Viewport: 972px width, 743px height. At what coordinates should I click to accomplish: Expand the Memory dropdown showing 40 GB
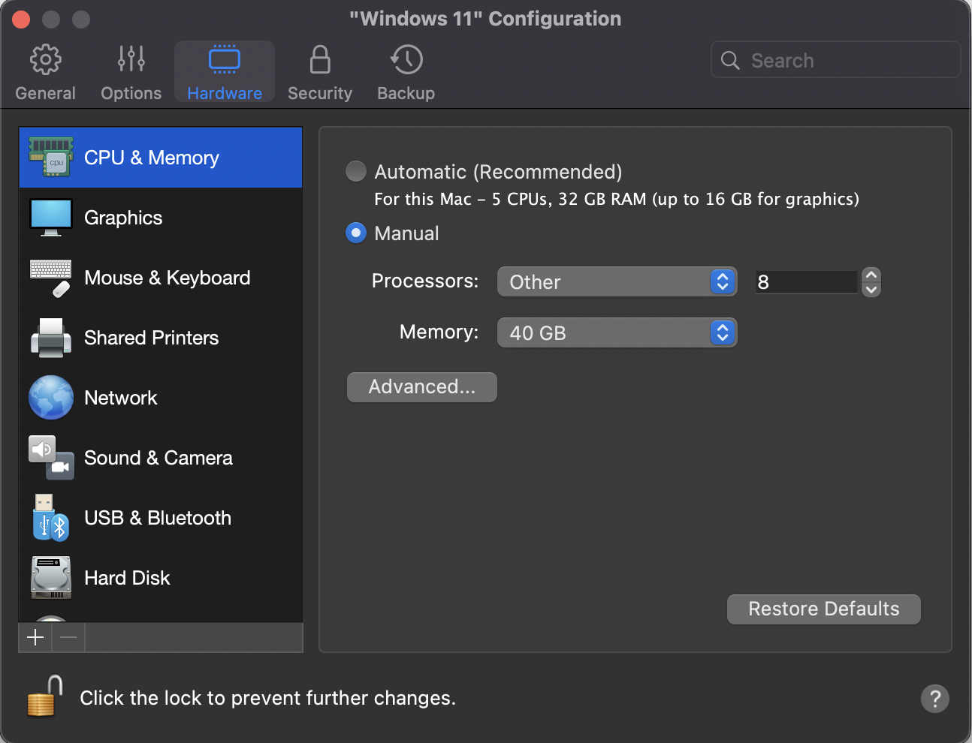click(617, 333)
